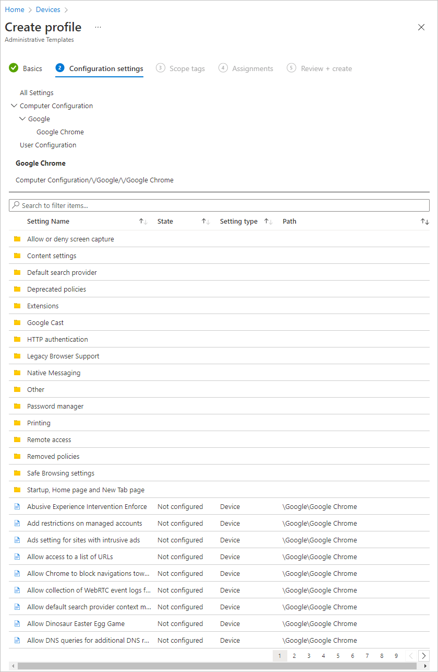
Task: Click the HTTP authentication folder icon
Action: [x=17, y=339]
